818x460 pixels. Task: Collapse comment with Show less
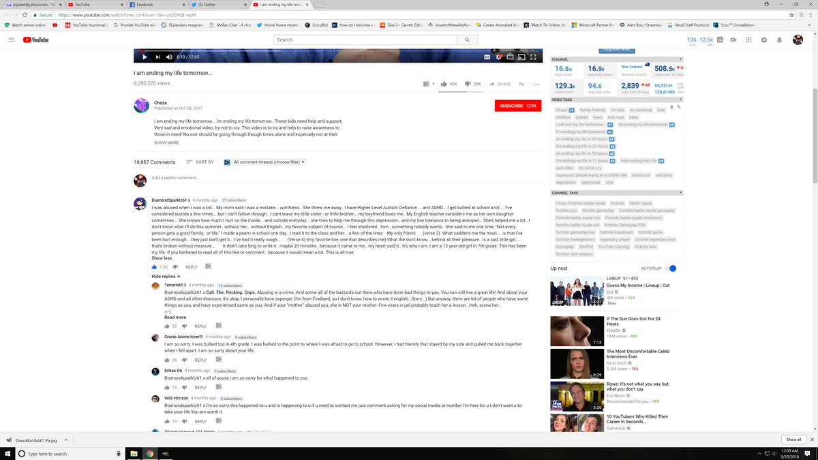(162, 258)
